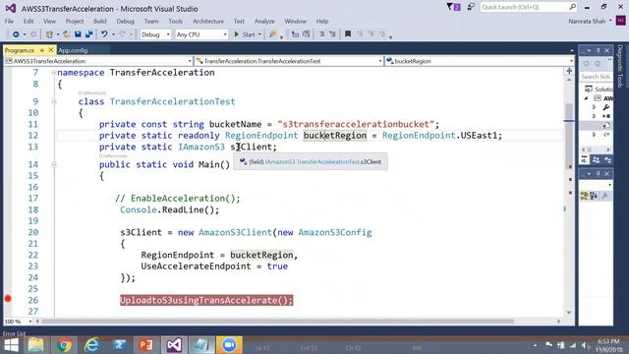This screenshot has height=354, width=629.
Task: Click the Team Explorer tab icon
Action: [597, 159]
